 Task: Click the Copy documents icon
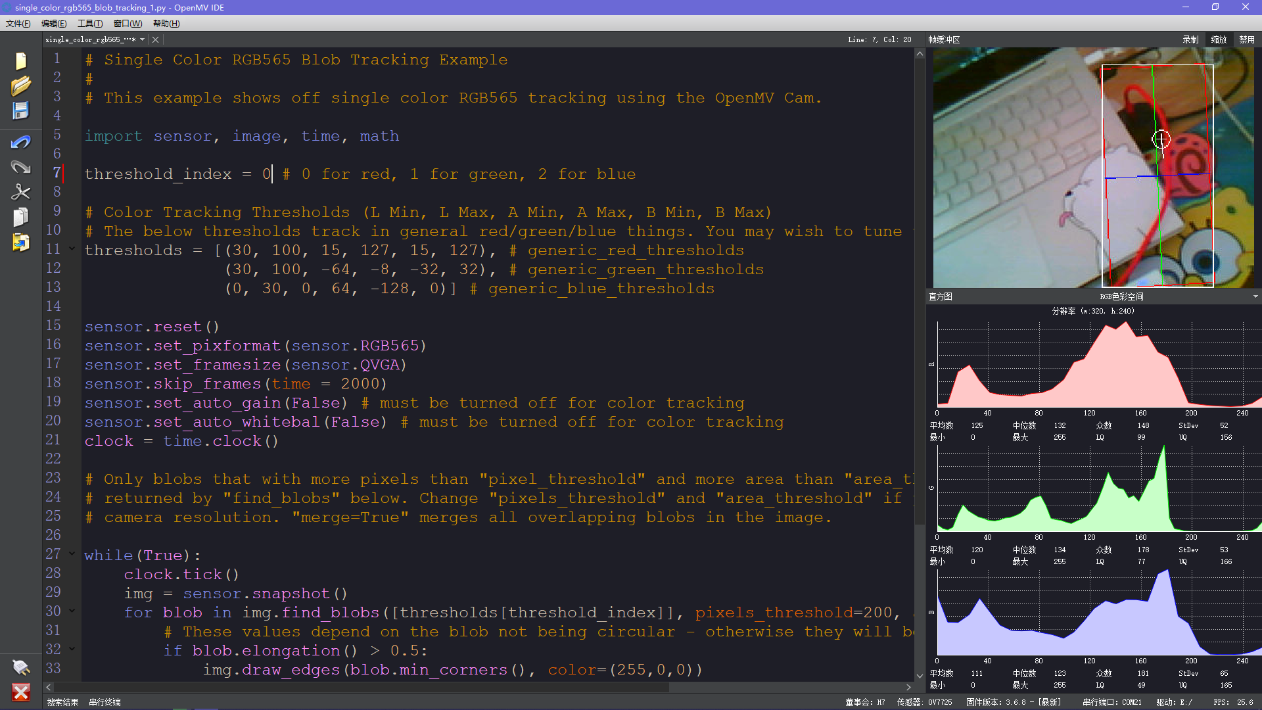tap(20, 217)
